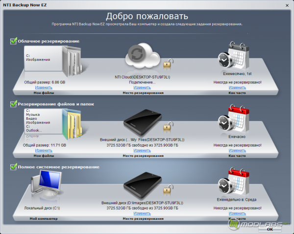Viewport: 294px width, 234px height.
Task: Click Внешний диск (D:\Images) destination text
Action: (142, 203)
